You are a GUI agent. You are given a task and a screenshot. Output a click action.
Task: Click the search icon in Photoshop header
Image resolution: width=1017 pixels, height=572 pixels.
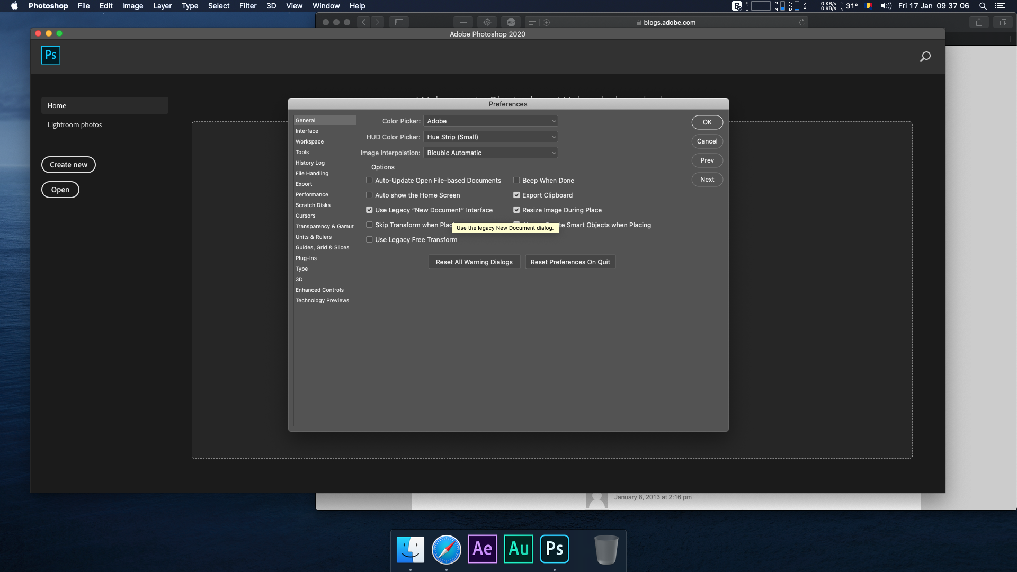pyautogui.click(x=925, y=57)
